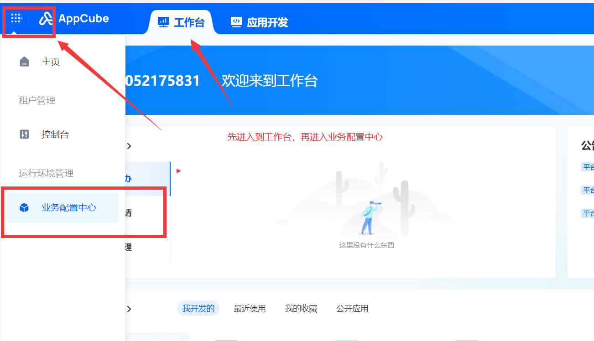
Task: Switch to the 工作台 tab
Action: tap(181, 22)
